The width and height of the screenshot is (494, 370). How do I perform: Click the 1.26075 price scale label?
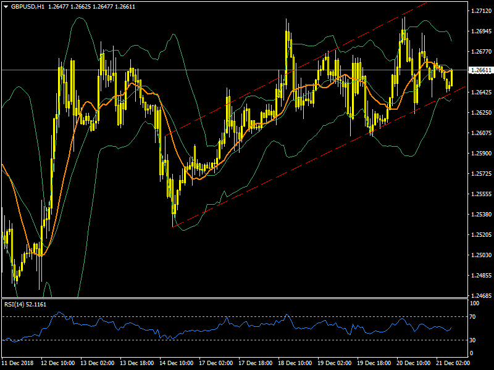tap(480, 133)
